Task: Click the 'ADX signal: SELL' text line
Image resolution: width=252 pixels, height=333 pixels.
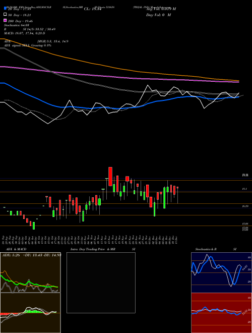Action: coord(28,45)
